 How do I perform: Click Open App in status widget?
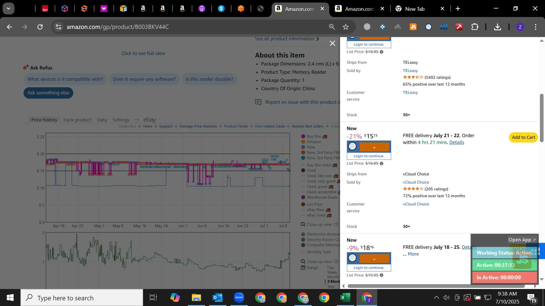tap(522, 240)
